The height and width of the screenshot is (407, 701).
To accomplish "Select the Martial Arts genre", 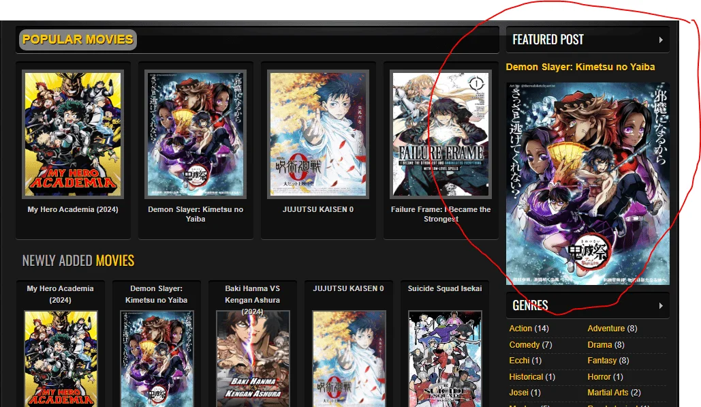I will pos(608,393).
